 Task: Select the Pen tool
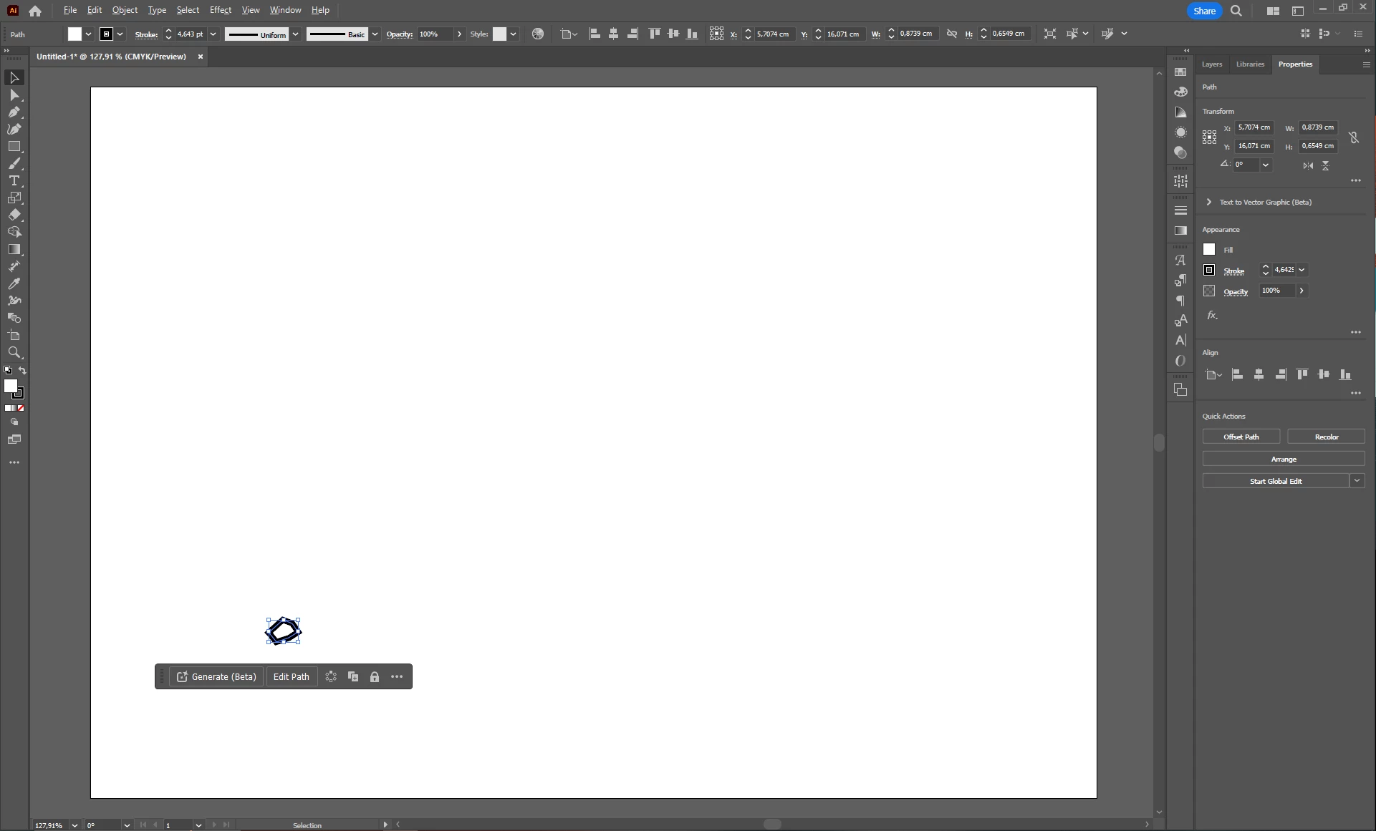(x=14, y=112)
